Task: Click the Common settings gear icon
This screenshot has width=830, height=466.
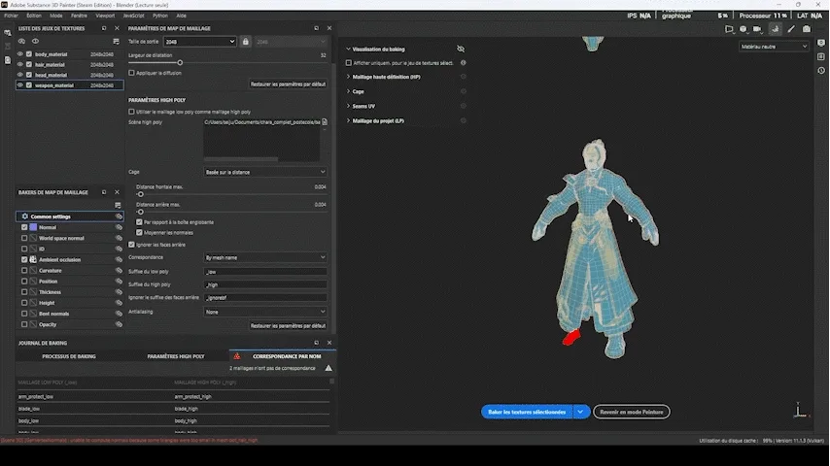Action: (24, 216)
